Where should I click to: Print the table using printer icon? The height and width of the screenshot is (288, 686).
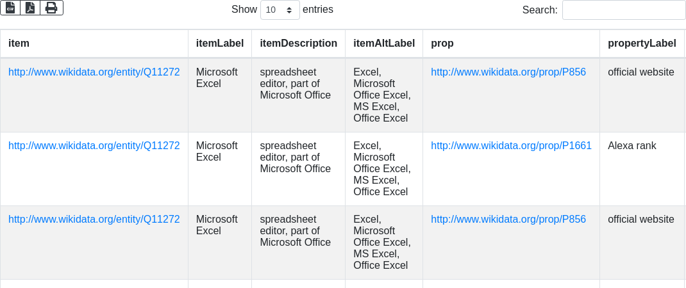tap(51, 8)
